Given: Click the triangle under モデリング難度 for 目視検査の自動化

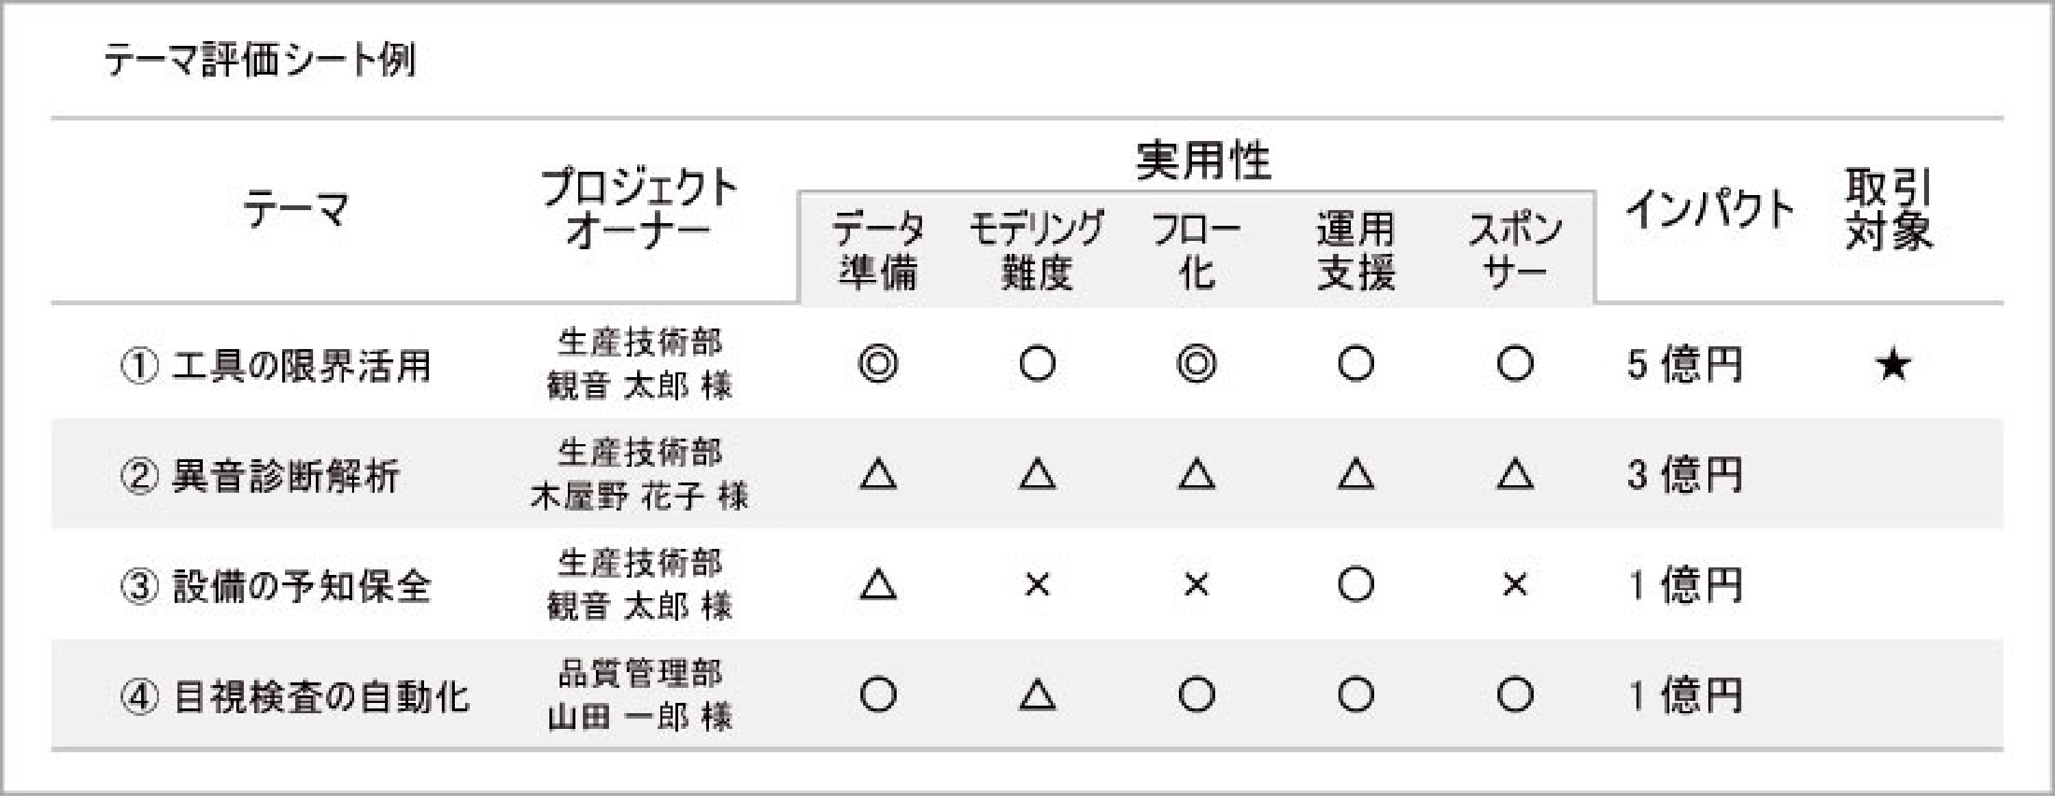Looking at the screenshot, I should [x=1037, y=696].
